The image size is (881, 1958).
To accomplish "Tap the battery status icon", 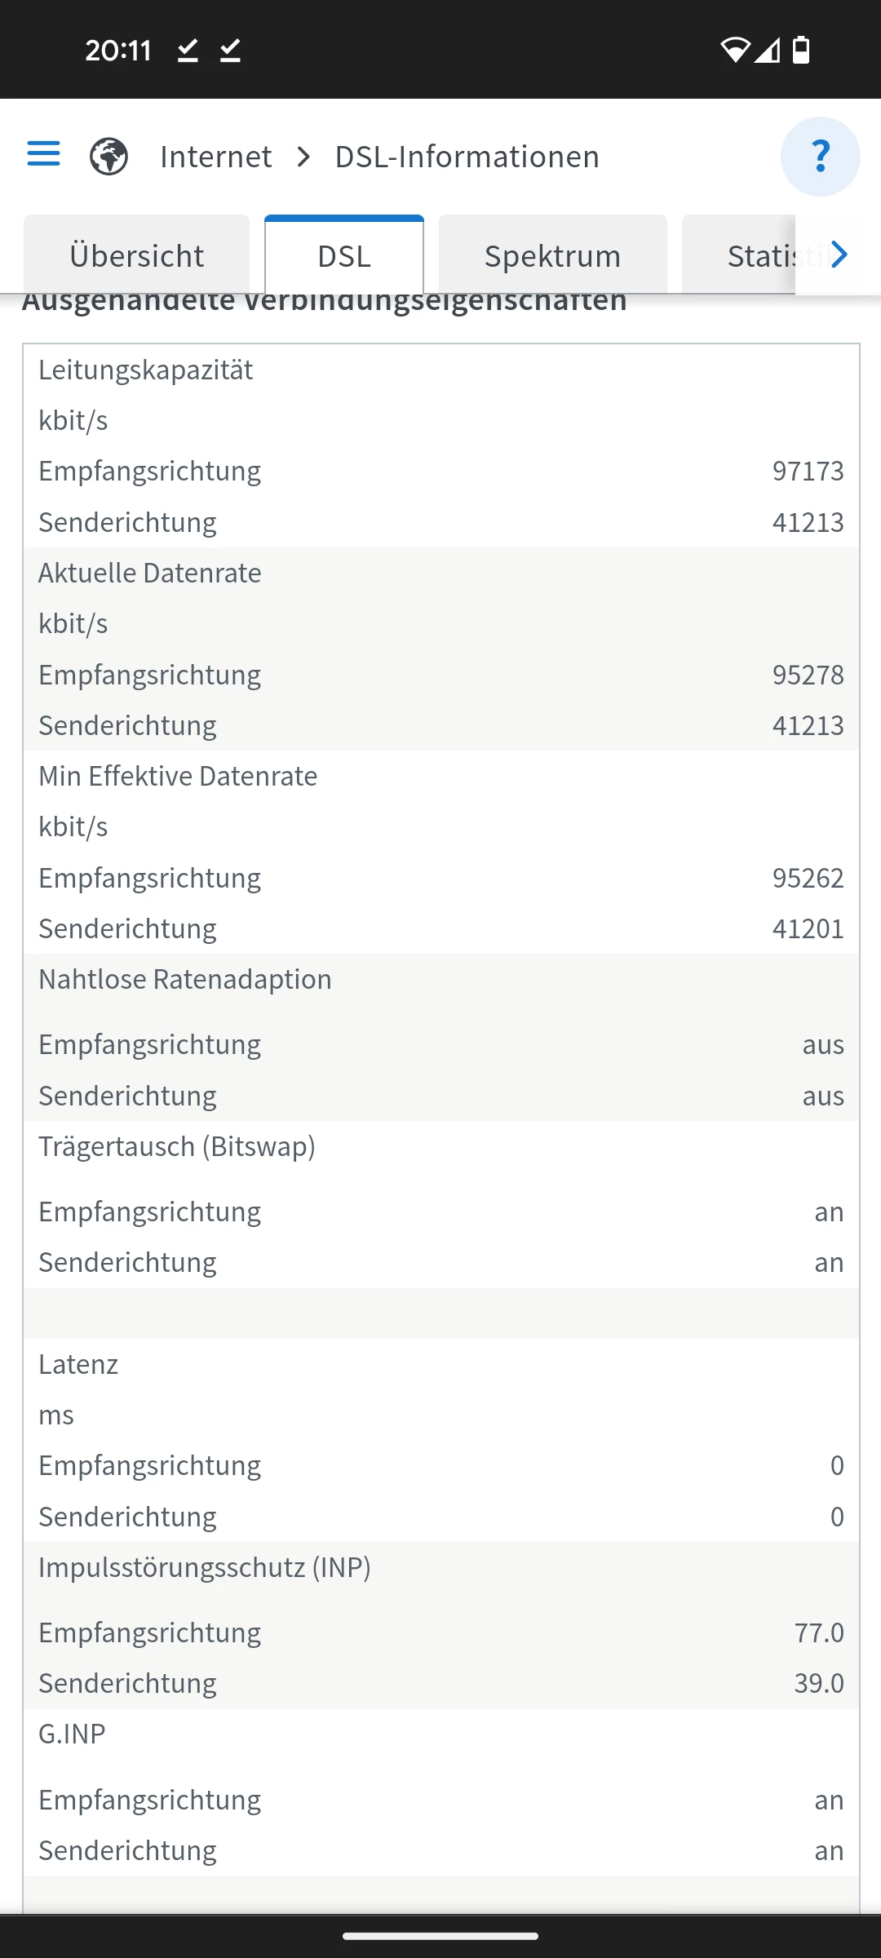I will (801, 51).
